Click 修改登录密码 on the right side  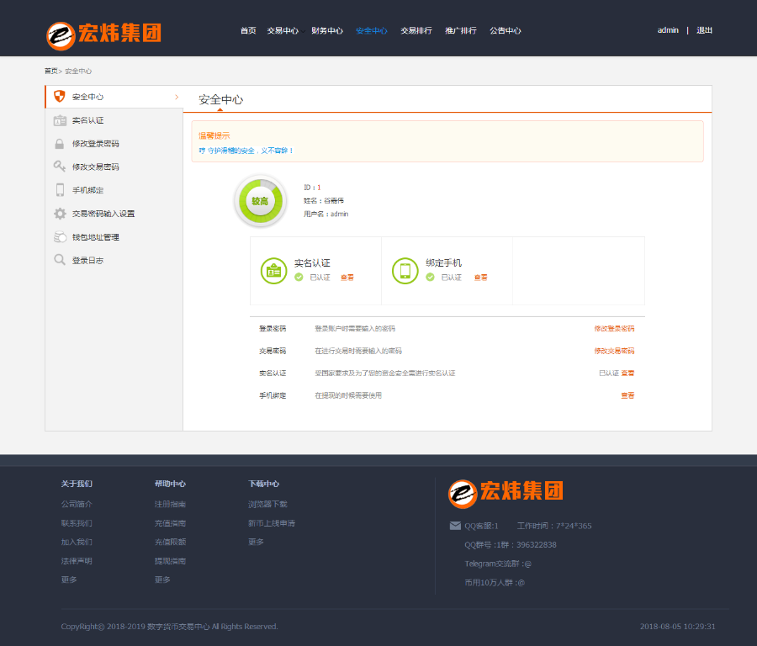click(615, 328)
